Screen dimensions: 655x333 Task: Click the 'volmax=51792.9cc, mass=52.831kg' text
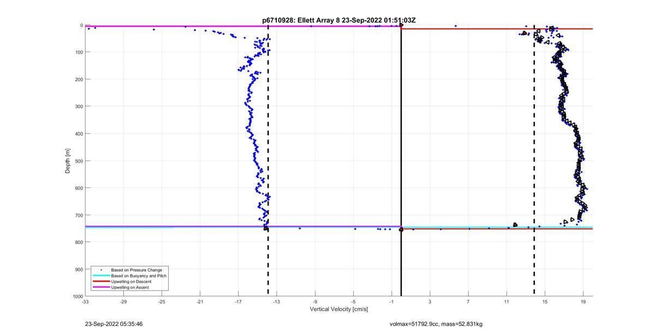pos(436,324)
